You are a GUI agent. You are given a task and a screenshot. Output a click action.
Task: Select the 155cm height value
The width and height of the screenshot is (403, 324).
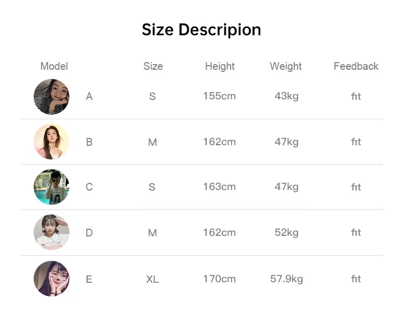pyautogui.click(x=219, y=96)
